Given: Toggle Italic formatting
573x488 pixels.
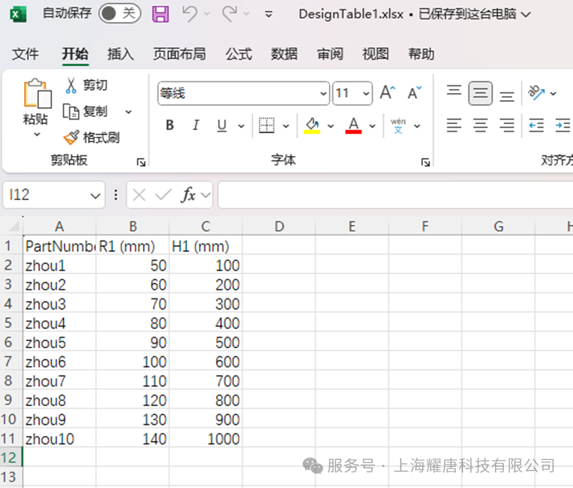Looking at the screenshot, I should (196, 125).
